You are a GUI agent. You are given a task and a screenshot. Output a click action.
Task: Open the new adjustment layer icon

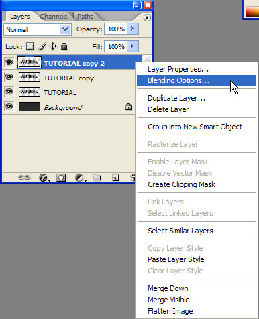click(80, 178)
